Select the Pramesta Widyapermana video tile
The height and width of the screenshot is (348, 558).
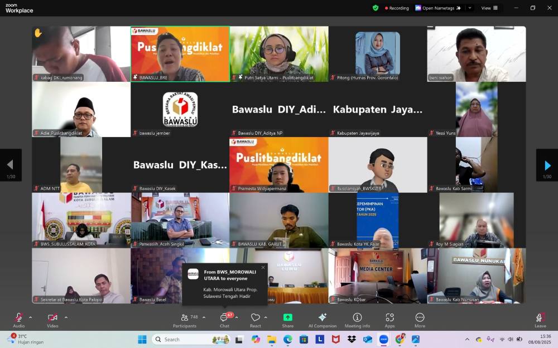pos(279,165)
